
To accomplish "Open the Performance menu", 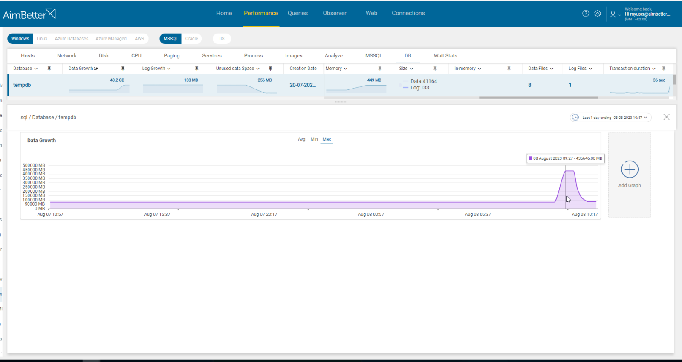I will coord(261,13).
